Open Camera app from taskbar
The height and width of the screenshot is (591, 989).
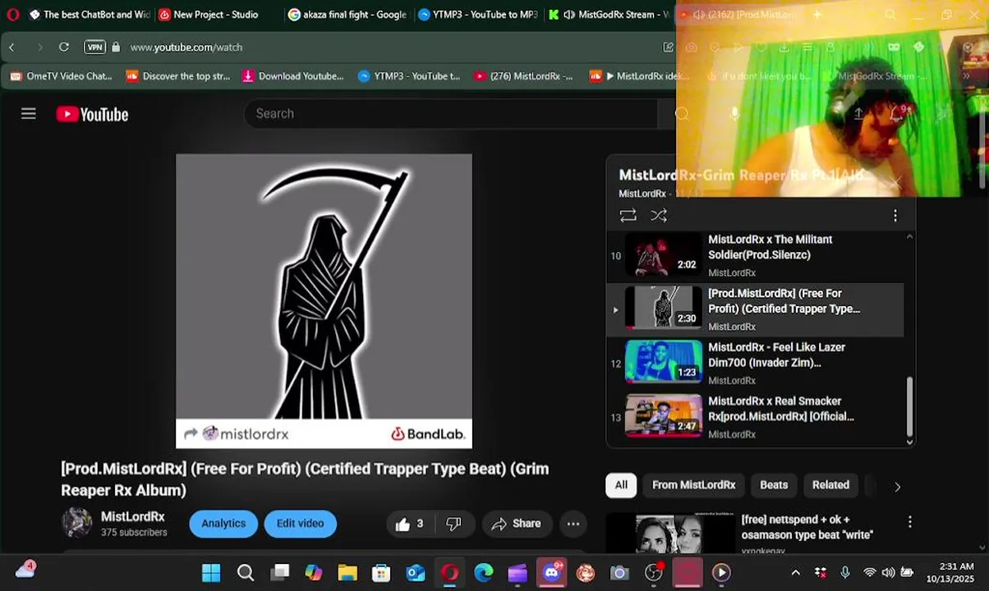click(x=619, y=572)
